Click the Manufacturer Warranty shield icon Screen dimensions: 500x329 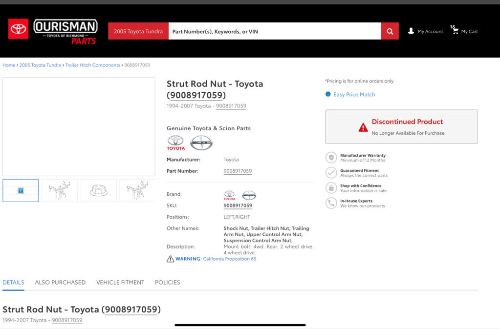(x=331, y=157)
